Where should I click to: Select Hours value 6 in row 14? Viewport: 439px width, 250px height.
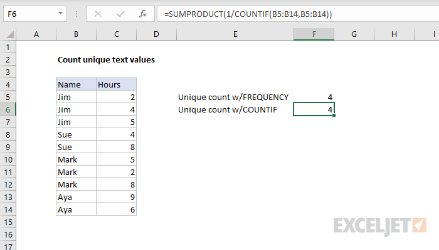(117, 209)
